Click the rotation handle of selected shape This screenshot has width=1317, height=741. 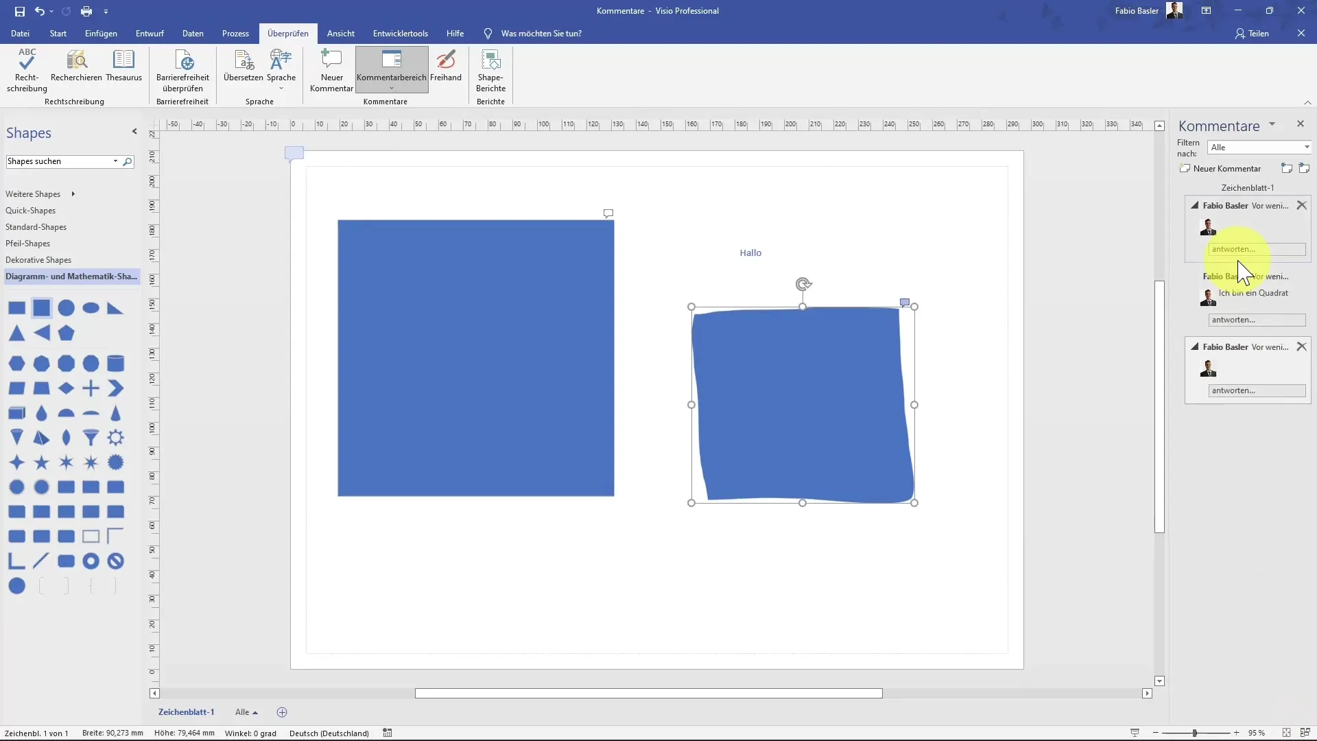[x=803, y=283]
